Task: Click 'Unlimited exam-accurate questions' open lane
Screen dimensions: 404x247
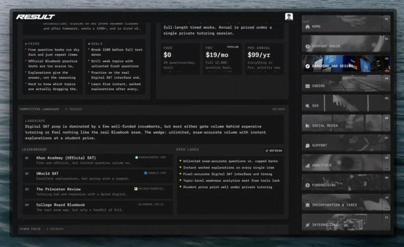Action: tap(229, 161)
